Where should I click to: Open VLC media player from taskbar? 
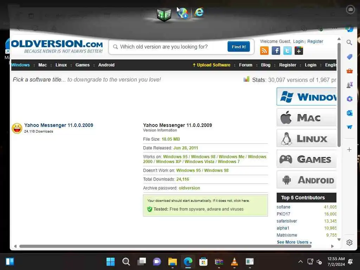click(x=234, y=262)
